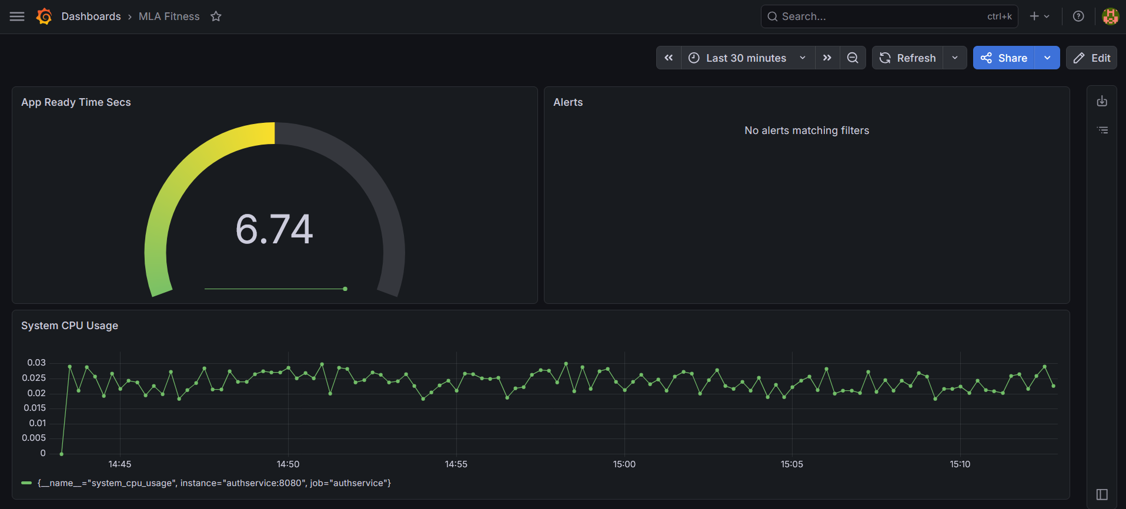Click the Grafana logo icon
This screenshot has height=509, width=1126.
44,16
